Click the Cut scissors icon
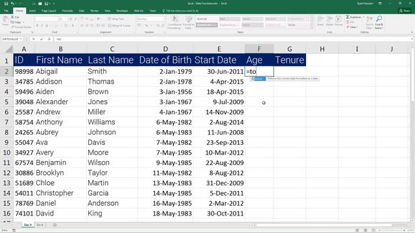This screenshot has width=415, height=233. click(x=12, y=17)
